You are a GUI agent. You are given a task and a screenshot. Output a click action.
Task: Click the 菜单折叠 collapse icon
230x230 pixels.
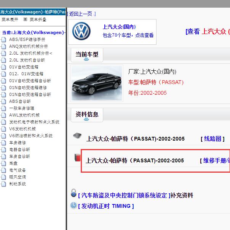pos(25,19)
